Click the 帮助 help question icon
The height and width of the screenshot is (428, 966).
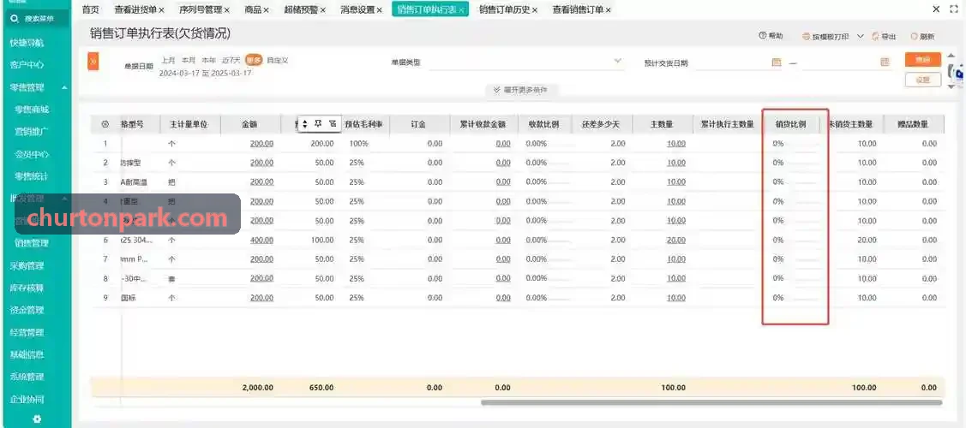coord(763,36)
